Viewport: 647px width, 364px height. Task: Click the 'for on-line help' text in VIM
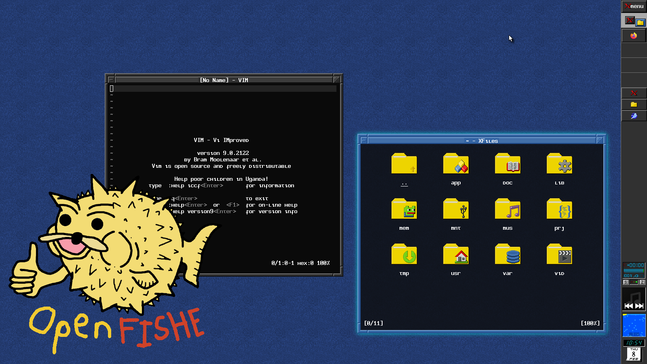pyautogui.click(x=271, y=205)
